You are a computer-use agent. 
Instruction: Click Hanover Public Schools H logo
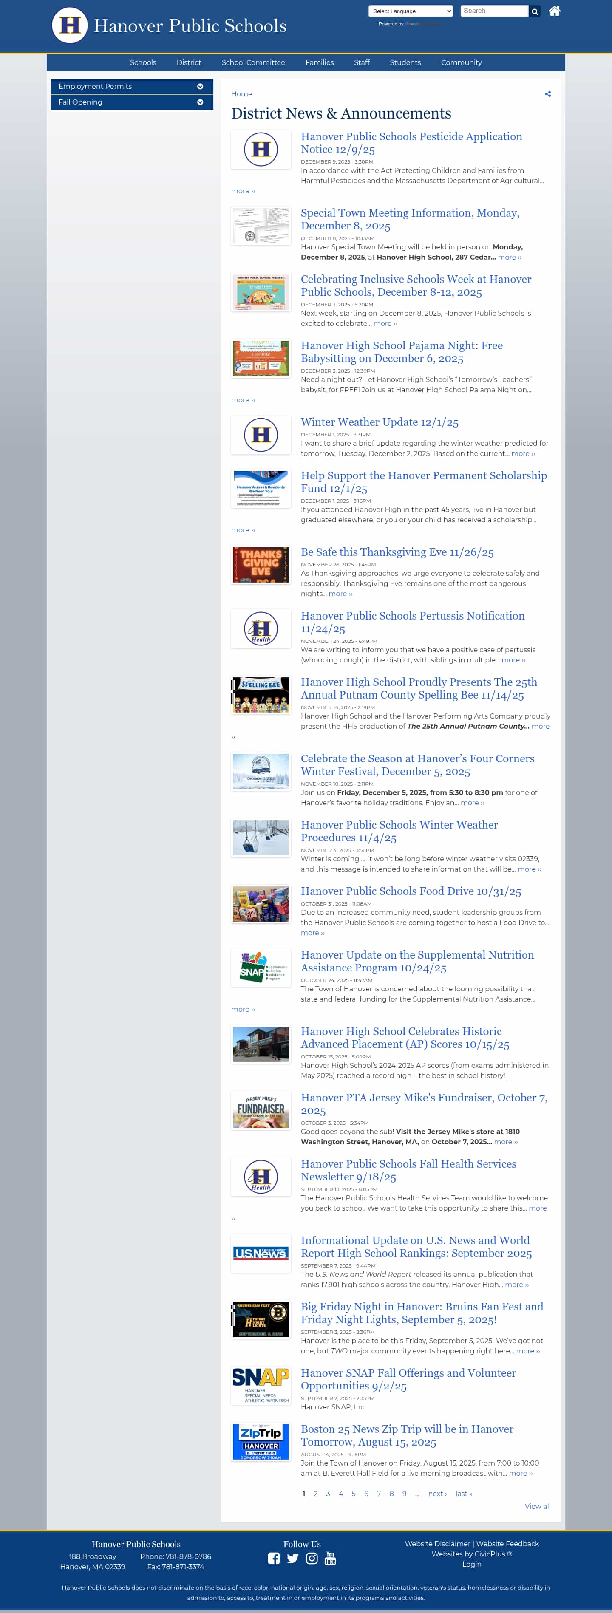point(70,25)
